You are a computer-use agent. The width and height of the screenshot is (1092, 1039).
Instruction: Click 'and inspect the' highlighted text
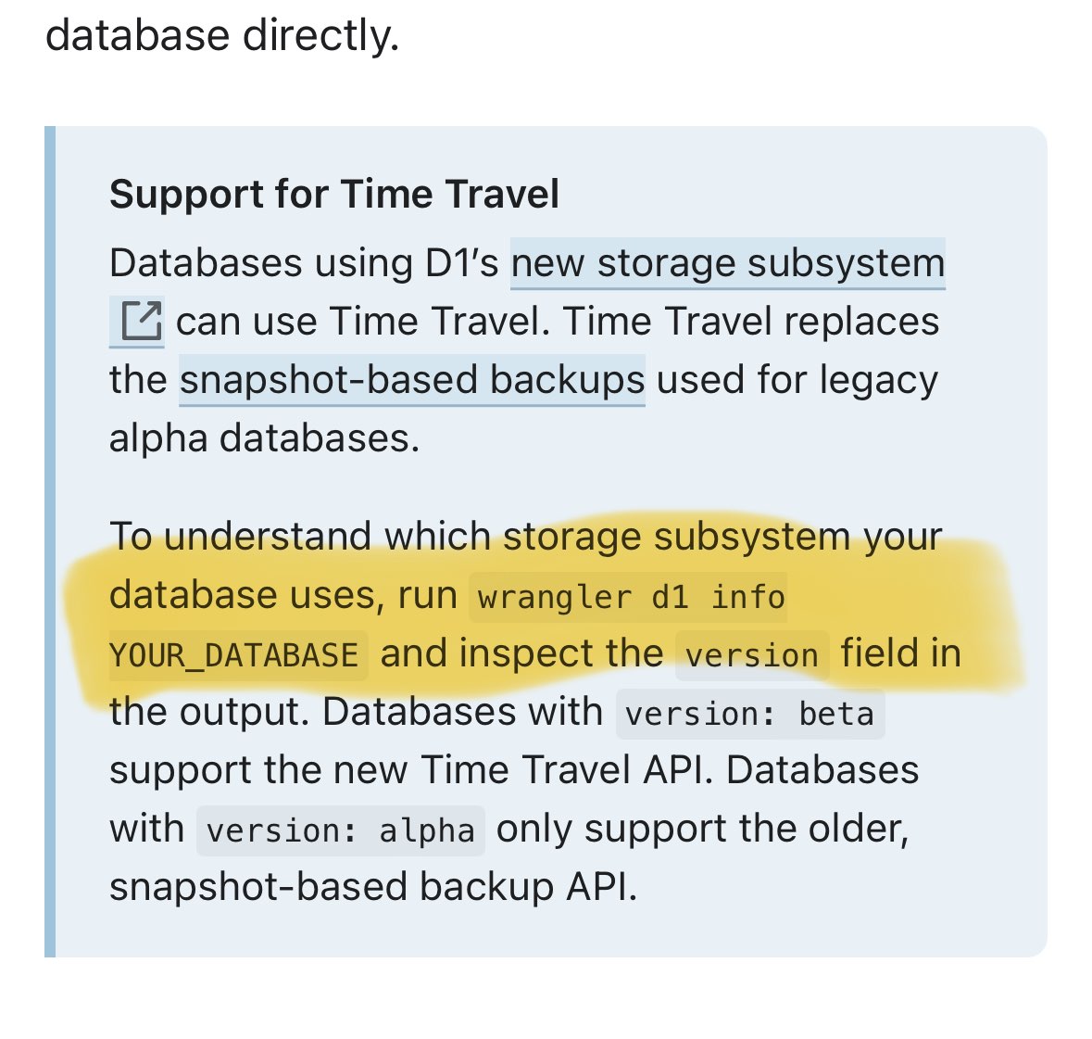[x=521, y=654]
